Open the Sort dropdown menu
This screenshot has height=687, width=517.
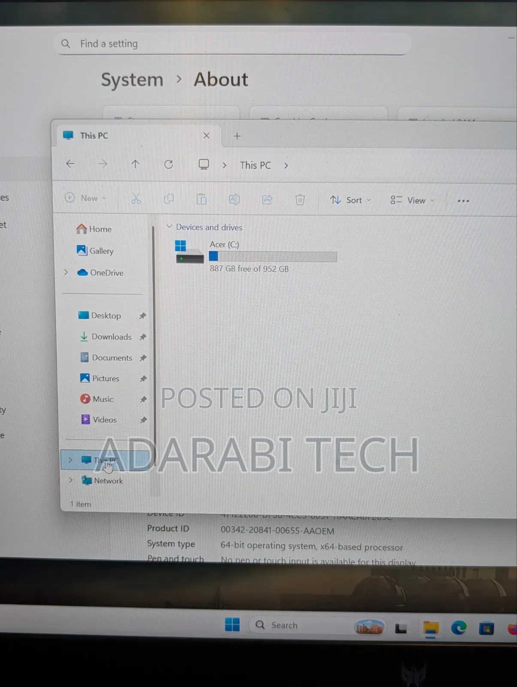coord(350,200)
